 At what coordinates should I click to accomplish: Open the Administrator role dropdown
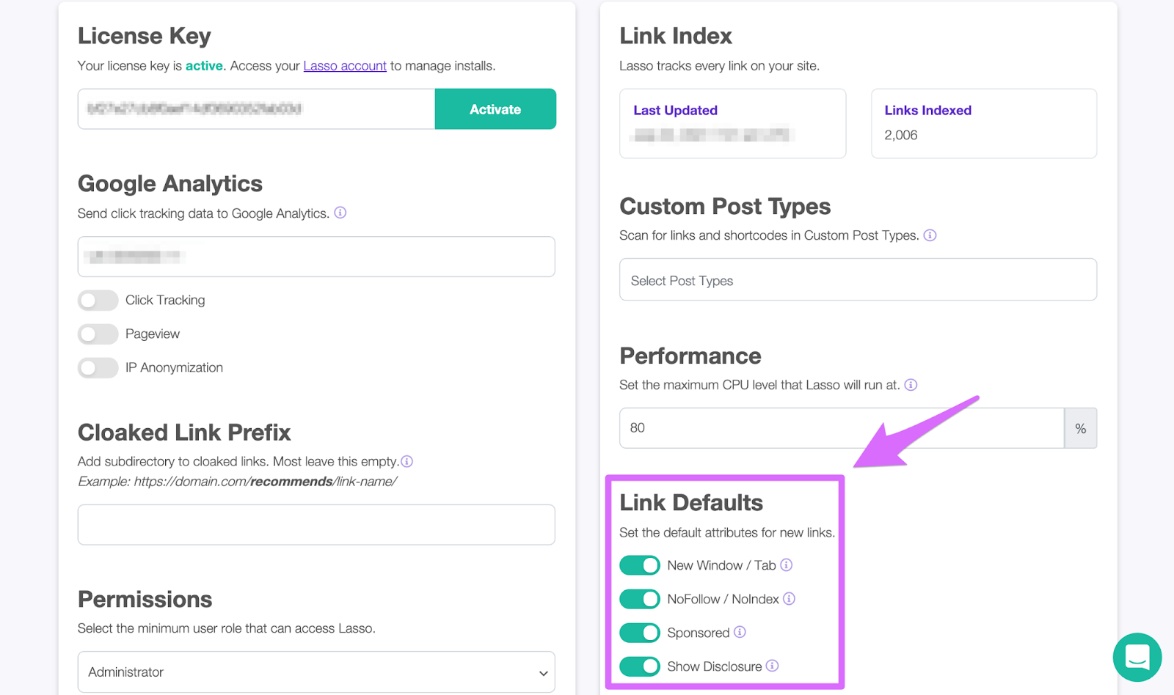[316, 672]
